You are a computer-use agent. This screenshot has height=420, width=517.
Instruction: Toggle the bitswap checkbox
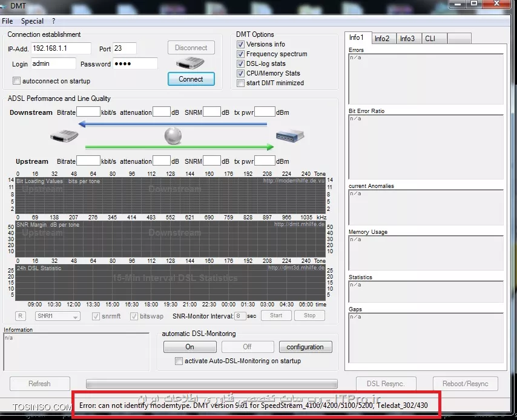point(134,316)
